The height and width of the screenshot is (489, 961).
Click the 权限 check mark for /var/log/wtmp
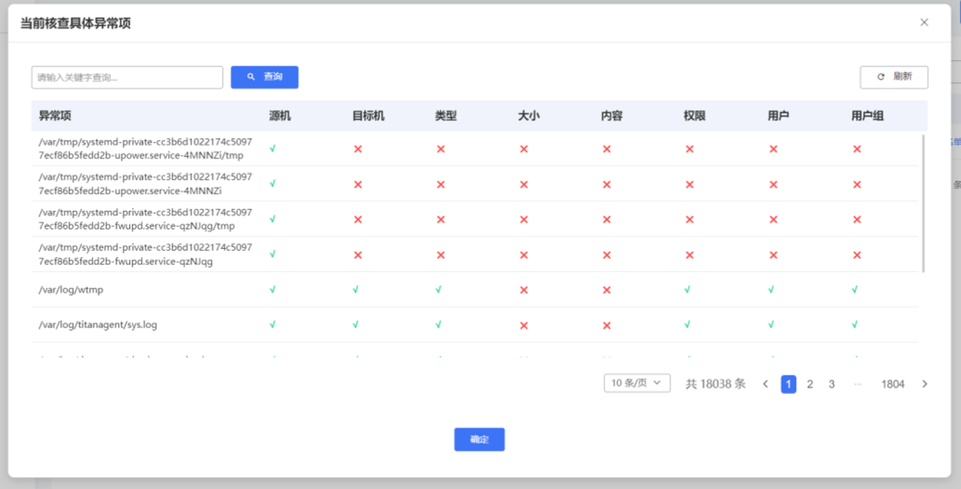click(687, 289)
